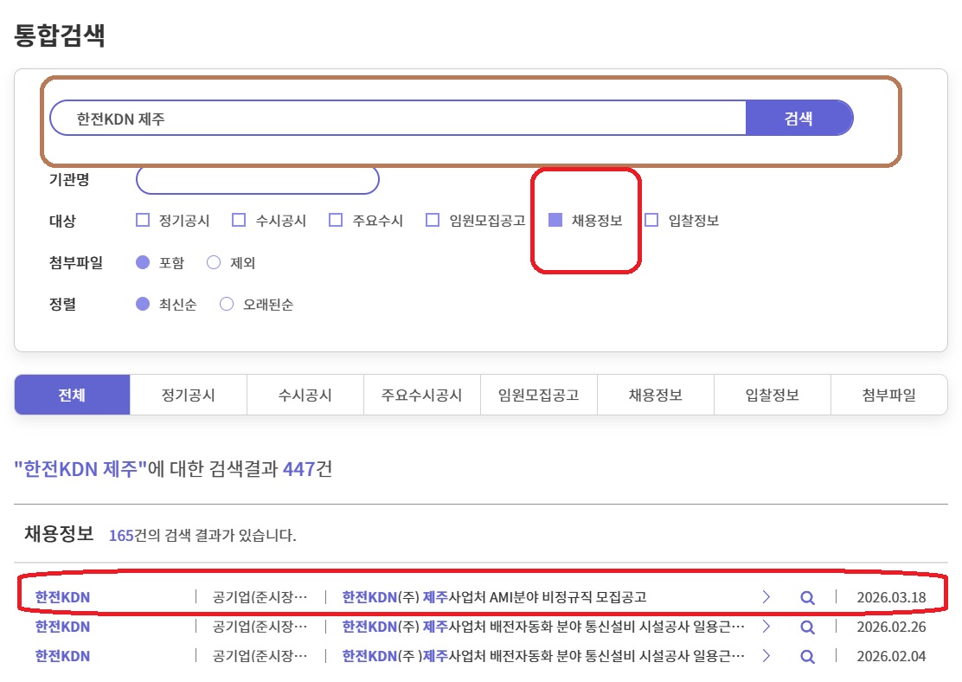Expand the 2026.02.04 result with chevron arrow
Screen dimensions: 962x682
766,657
